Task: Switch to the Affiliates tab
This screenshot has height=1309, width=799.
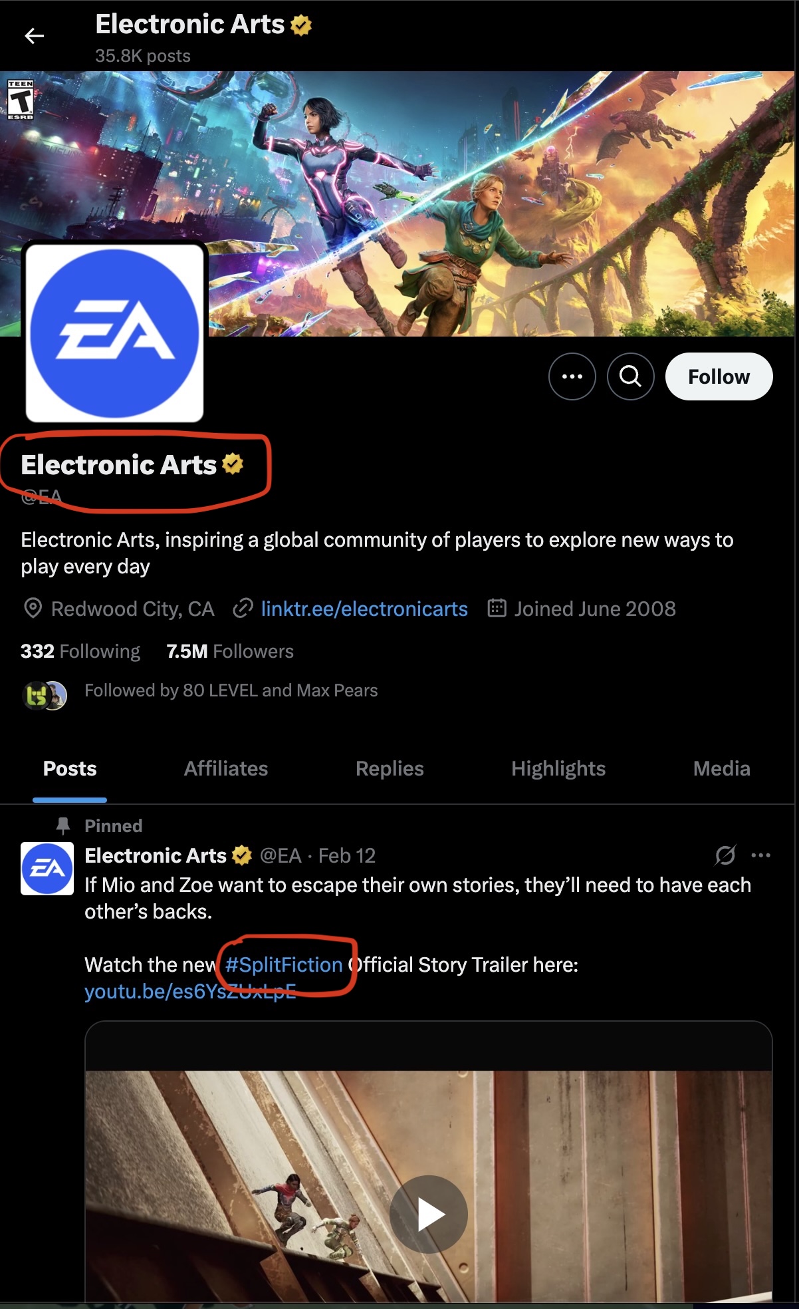Action: tap(226, 769)
